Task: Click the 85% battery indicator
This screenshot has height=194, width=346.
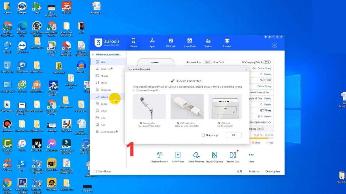Action: coord(267,62)
